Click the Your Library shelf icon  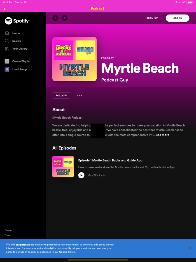pos(7,49)
